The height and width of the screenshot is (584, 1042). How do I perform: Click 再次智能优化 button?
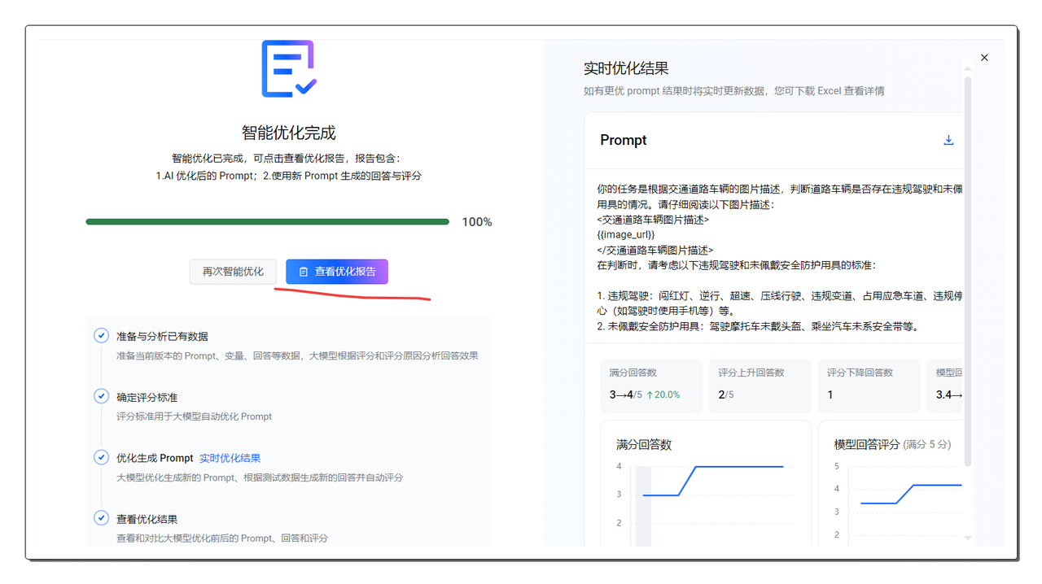233,272
